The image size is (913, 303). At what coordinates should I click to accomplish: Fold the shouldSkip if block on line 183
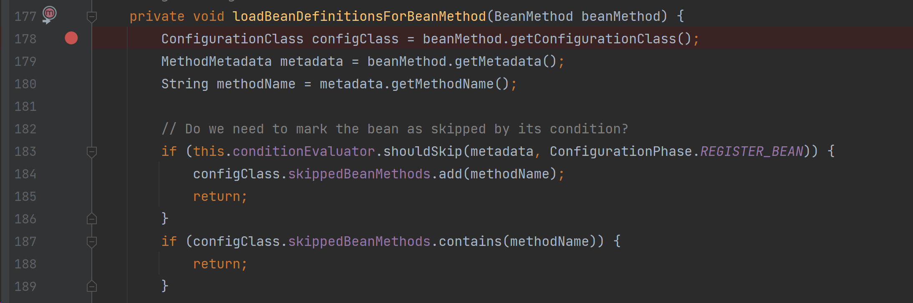tap(92, 152)
